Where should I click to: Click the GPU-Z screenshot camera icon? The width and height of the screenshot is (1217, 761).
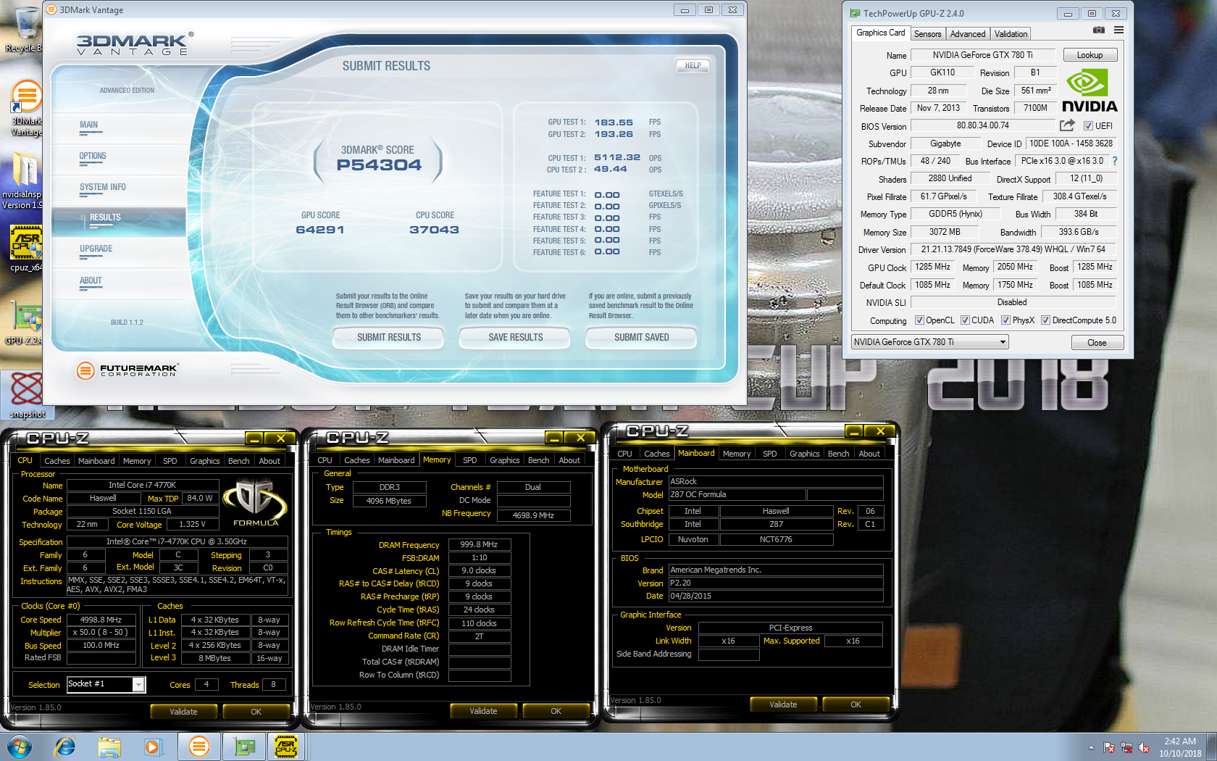pyautogui.click(x=1098, y=30)
